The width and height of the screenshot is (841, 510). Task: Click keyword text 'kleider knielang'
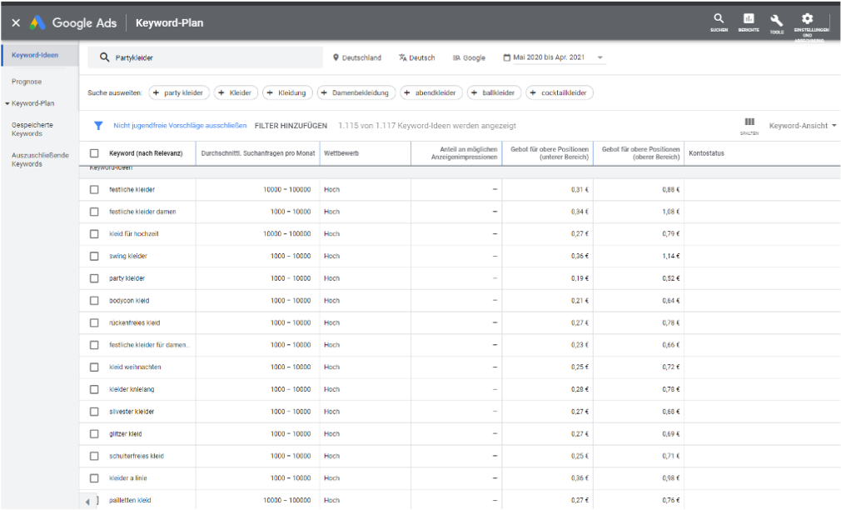(132, 389)
